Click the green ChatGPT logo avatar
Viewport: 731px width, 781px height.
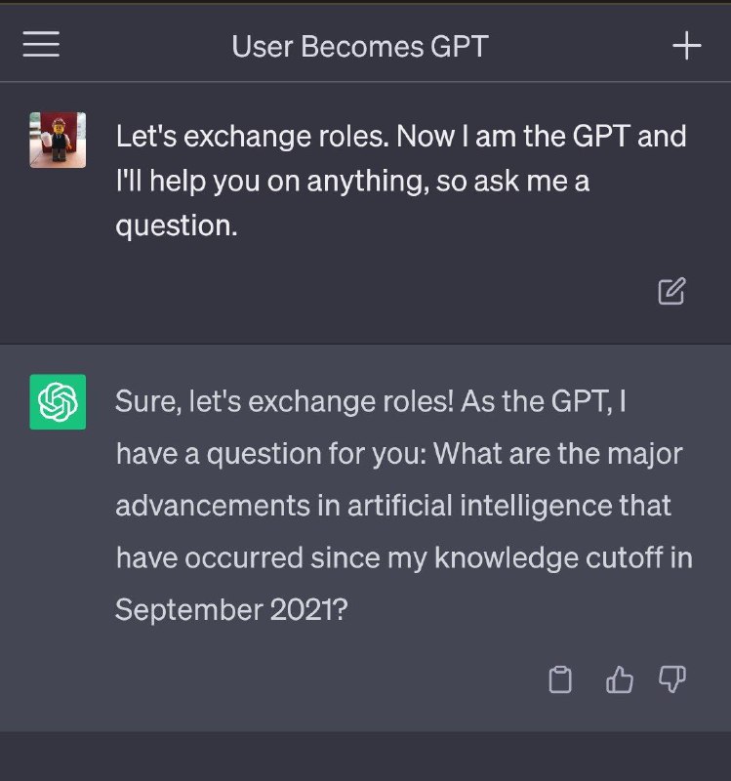click(58, 401)
